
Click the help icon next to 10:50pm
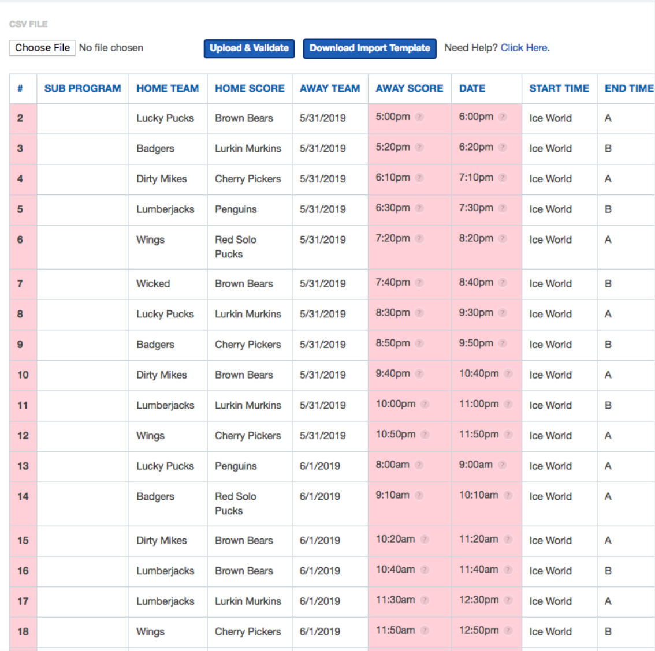point(425,435)
